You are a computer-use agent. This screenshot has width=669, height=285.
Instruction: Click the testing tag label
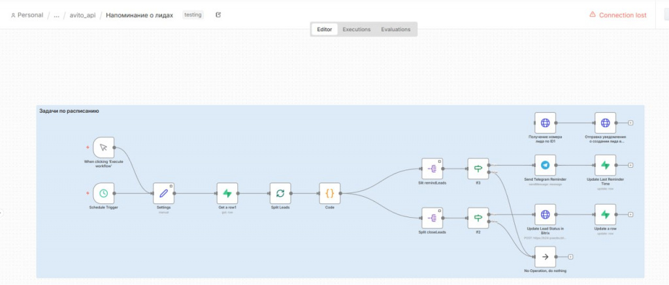click(x=193, y=15)
